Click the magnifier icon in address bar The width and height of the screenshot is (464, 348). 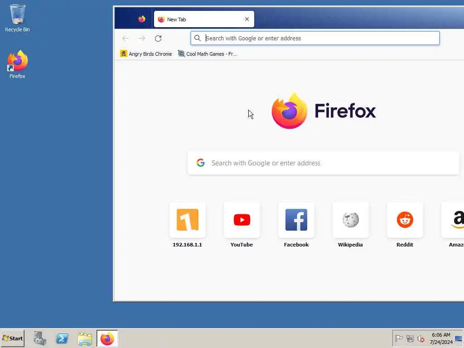coord(198,38)
